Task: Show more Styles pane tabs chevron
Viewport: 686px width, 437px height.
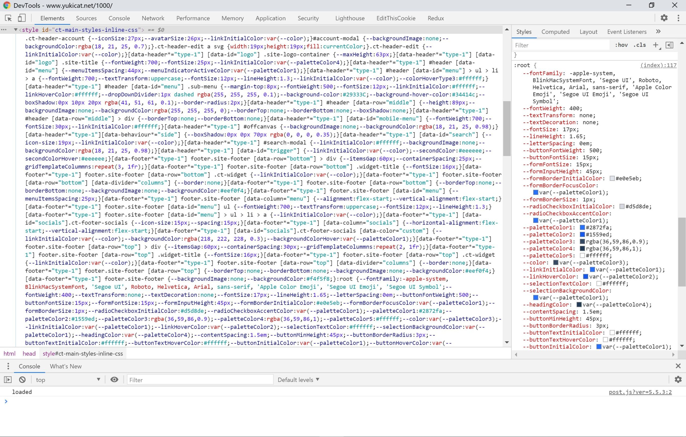Action: click(x=658, y=32)
